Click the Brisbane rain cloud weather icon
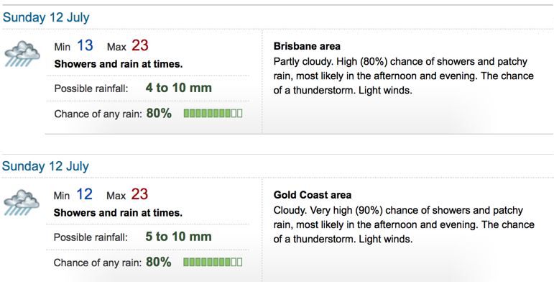The width and height of the screenshot is (554, 282). pyautogui.click(x=22, y=53)
